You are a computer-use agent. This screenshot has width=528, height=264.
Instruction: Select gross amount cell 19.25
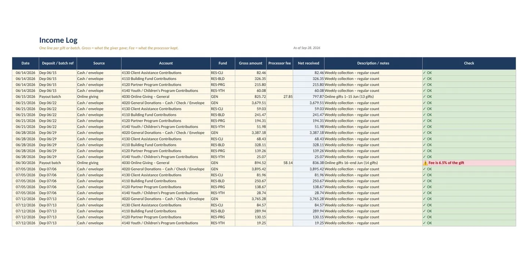tap(251, 223)
